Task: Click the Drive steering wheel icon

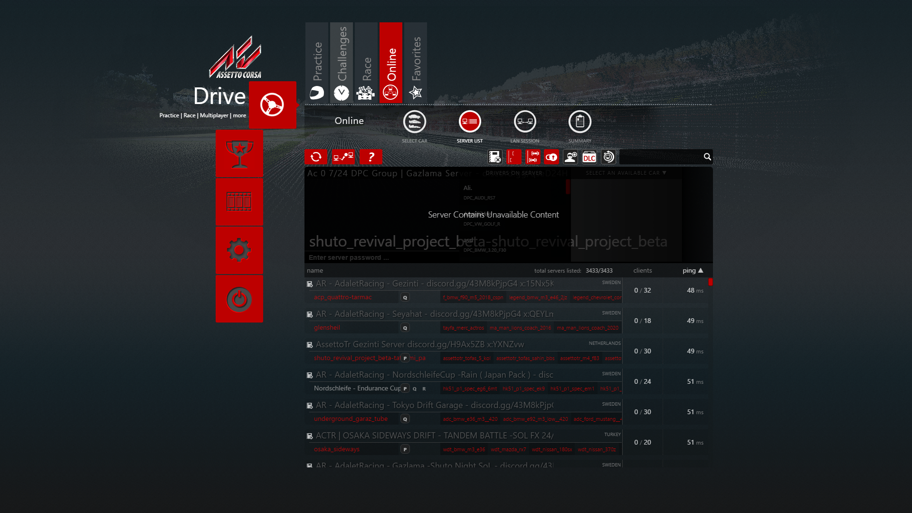Action: click(272, 105)
